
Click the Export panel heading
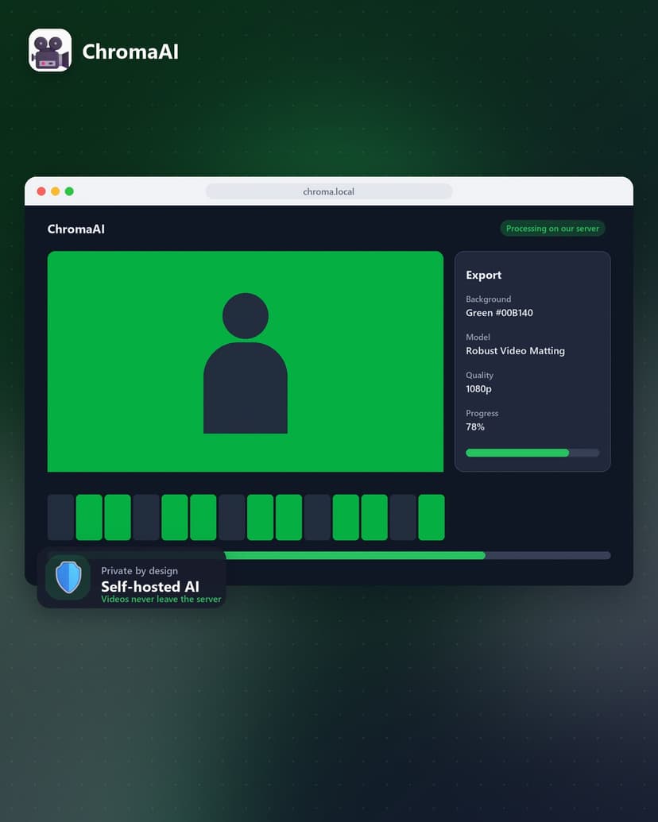[x=484, y=276]
